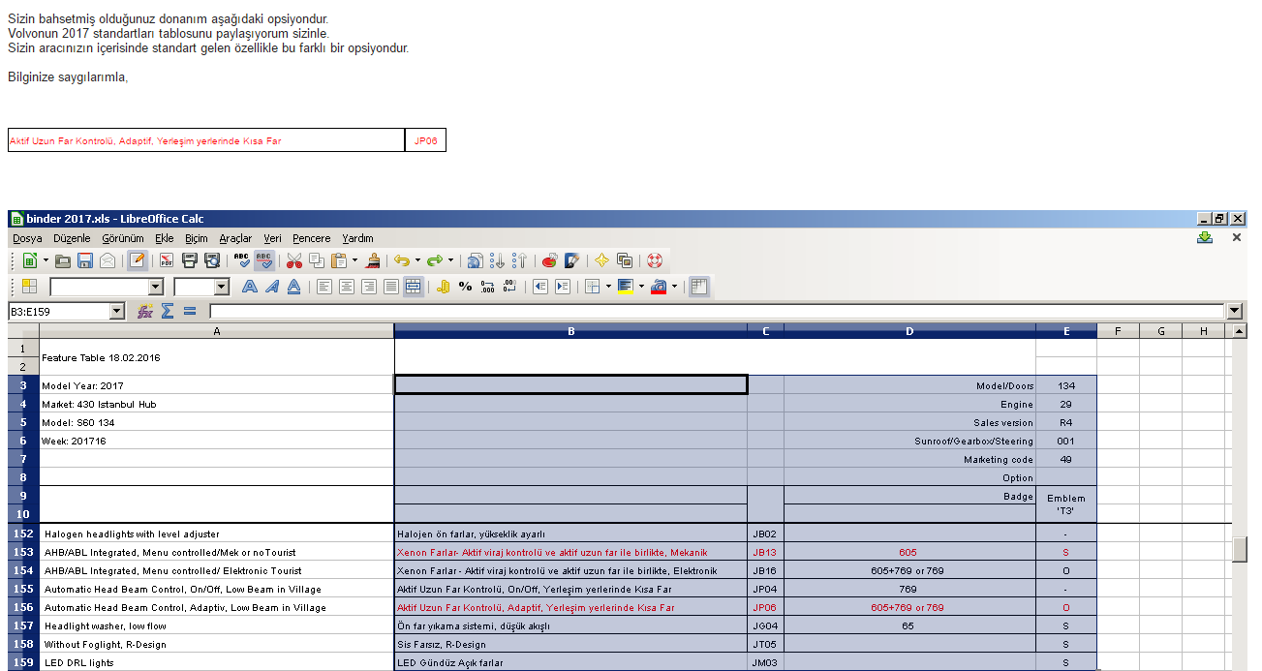Export directly as PDF
Screen dimensions: 1262x671
click(x=166, y=260)
